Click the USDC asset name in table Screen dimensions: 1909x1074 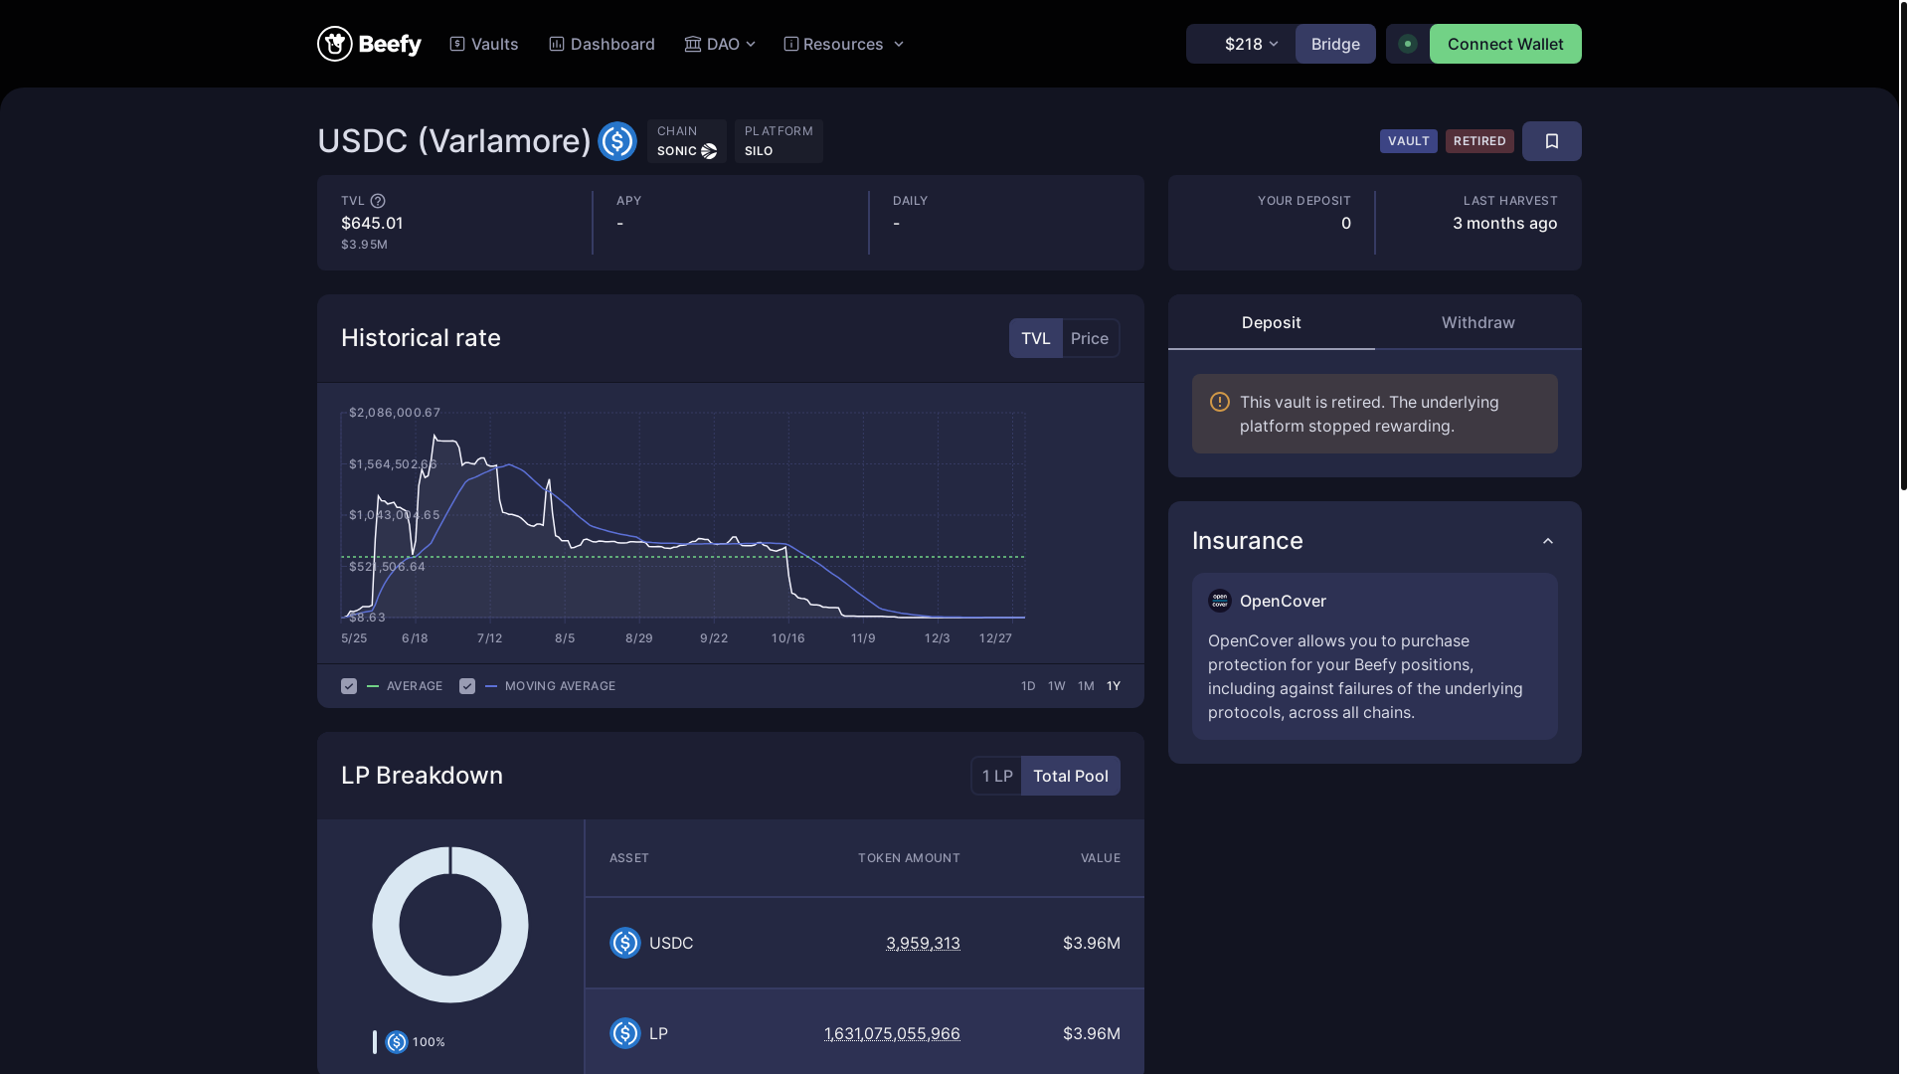[671, 943]
